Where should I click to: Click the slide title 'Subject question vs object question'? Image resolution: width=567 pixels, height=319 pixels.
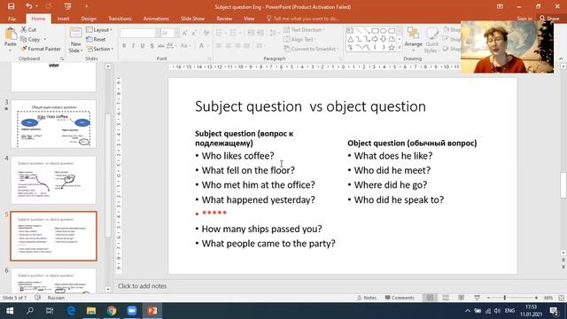coord(310,106)
